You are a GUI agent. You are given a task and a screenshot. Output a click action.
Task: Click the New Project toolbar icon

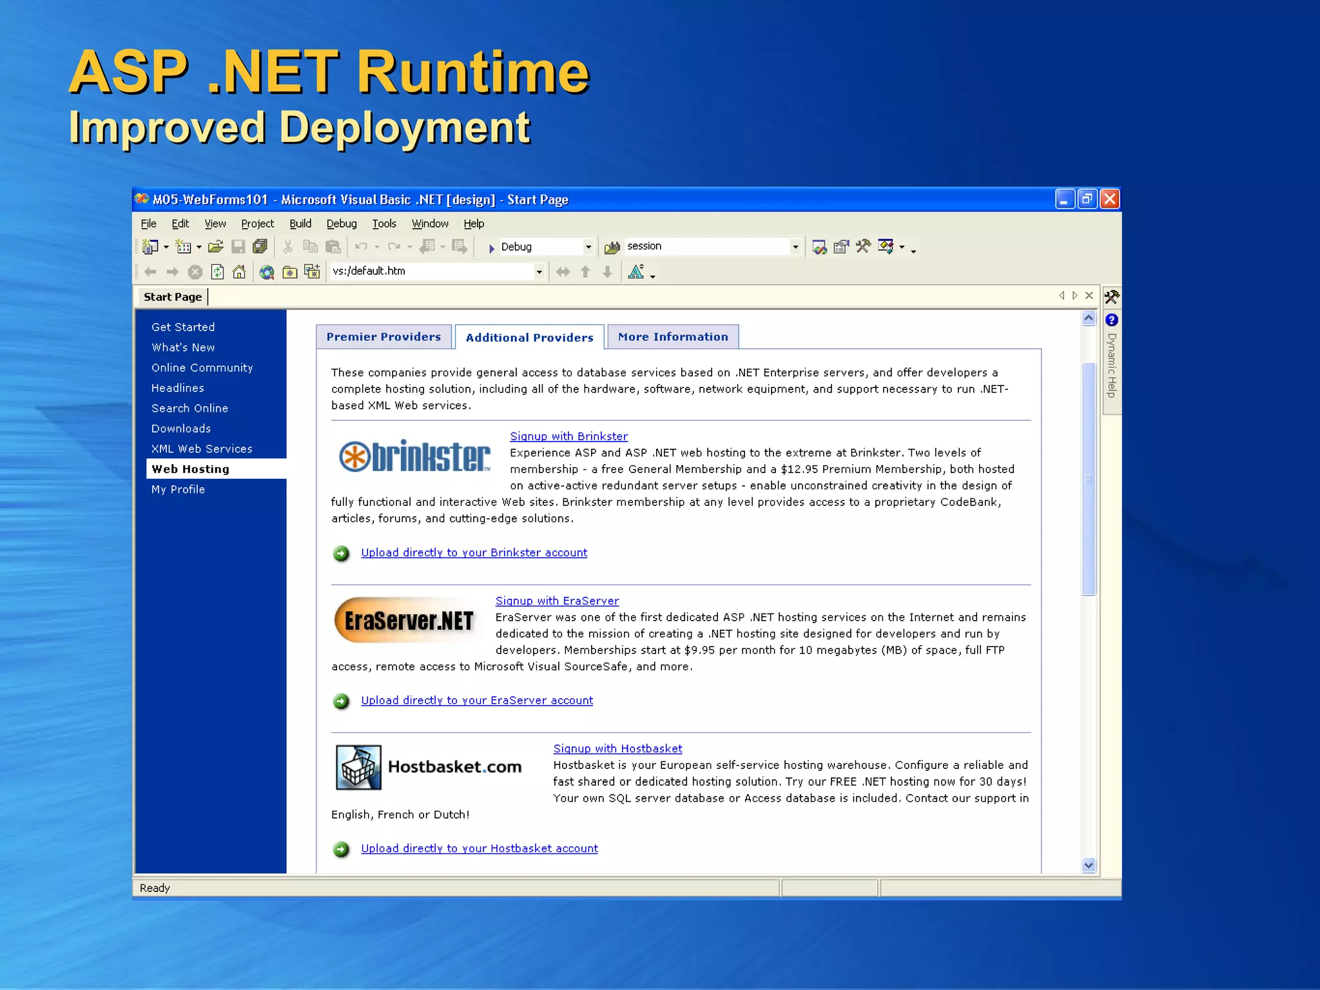[x=150, y=247]
